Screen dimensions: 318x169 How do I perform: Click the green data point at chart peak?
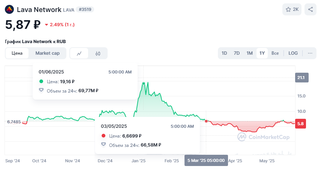144,84
